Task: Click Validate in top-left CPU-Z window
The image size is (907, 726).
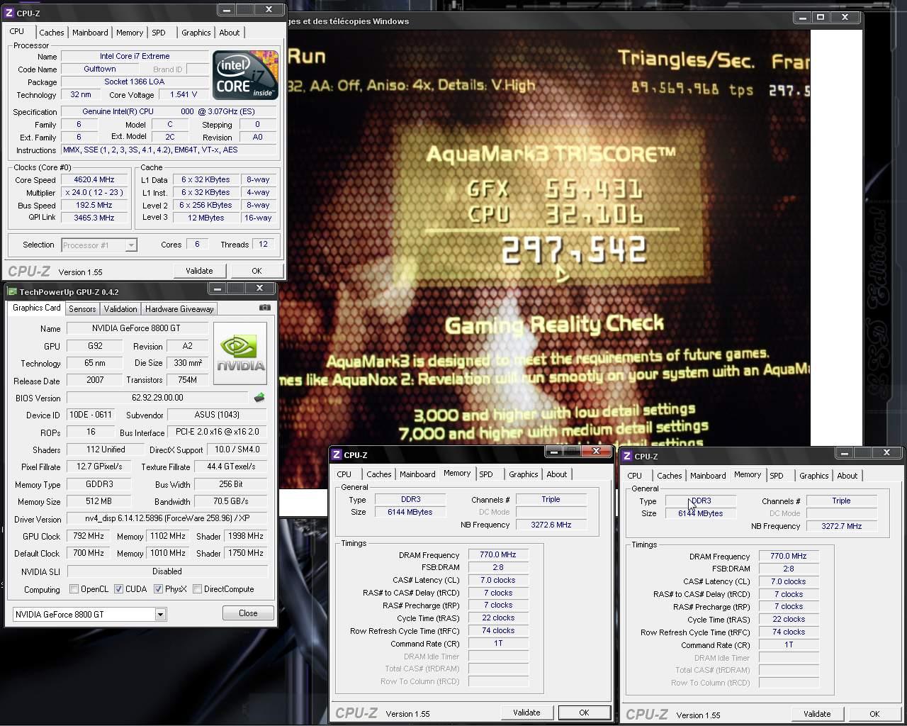Action: 199,271
